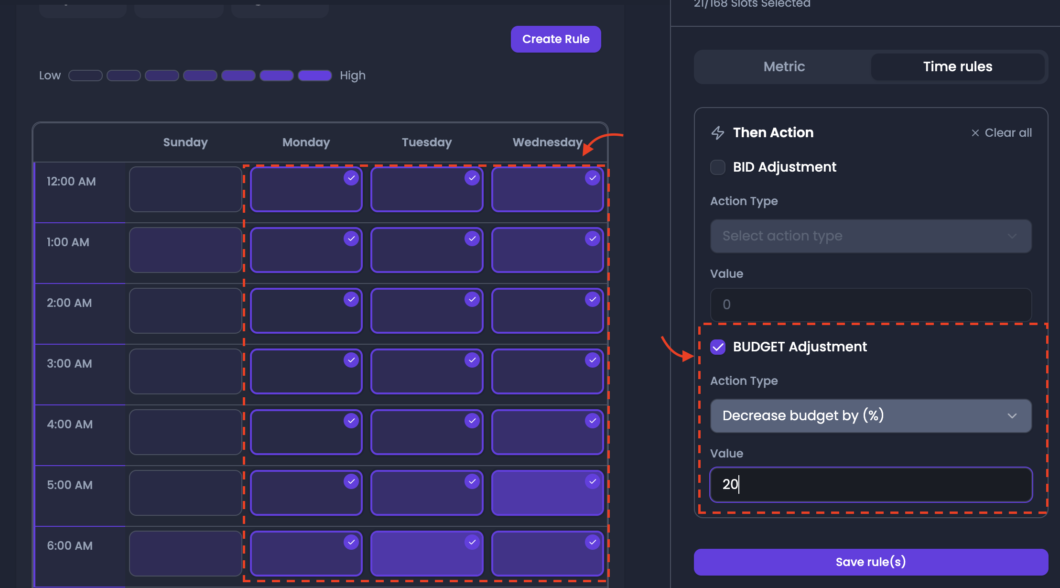Click the budget Value field containing 20
The image size is (1060, 588).
coord(871,485)
